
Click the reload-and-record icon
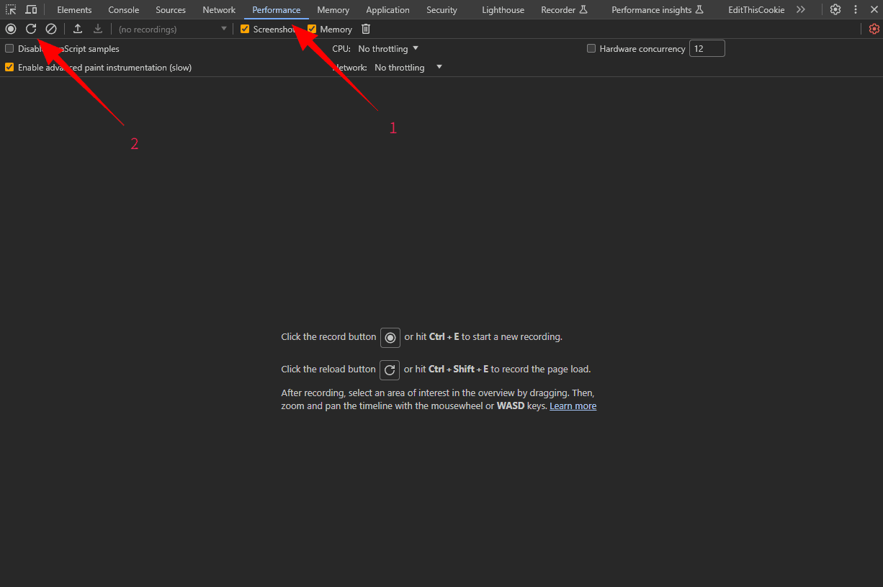(x=31, y=29)
